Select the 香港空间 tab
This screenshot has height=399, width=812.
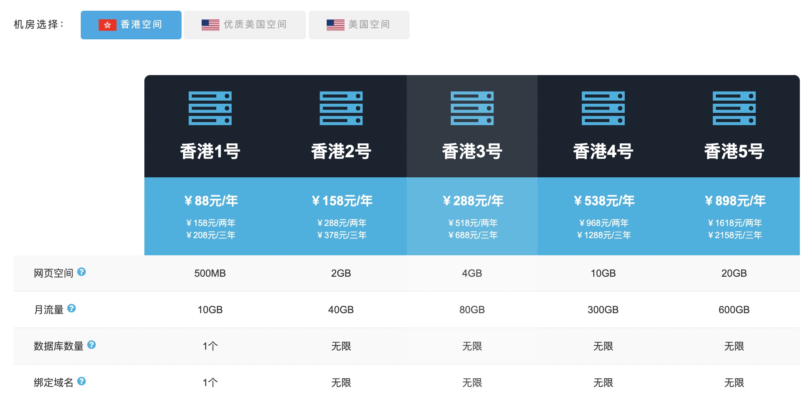click(x=130, y=24)
